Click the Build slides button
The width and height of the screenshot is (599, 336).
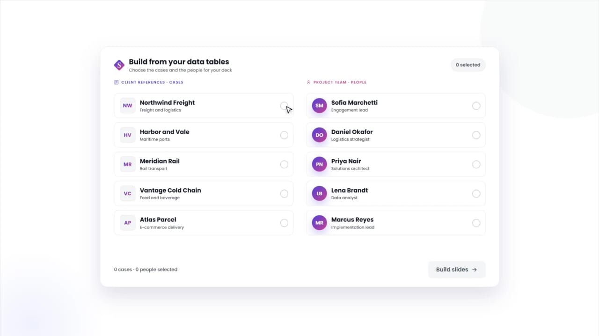[457, 270]
